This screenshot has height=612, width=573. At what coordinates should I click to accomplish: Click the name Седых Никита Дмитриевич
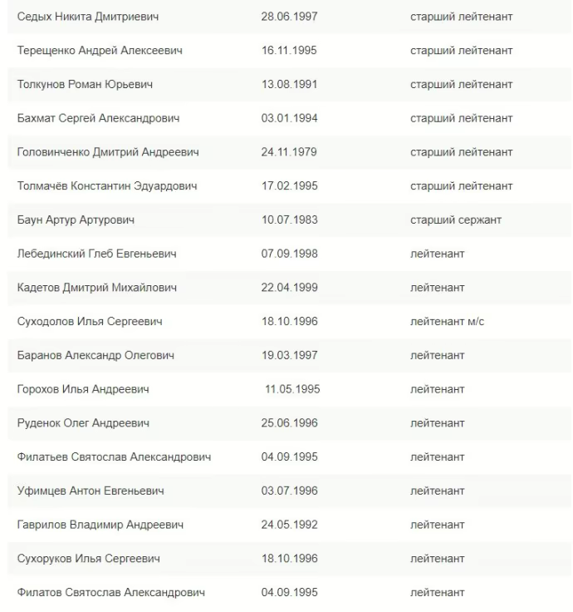[87, 17]
